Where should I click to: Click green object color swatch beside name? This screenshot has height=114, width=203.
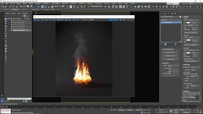pyautogui.click(x=180, y=17)
